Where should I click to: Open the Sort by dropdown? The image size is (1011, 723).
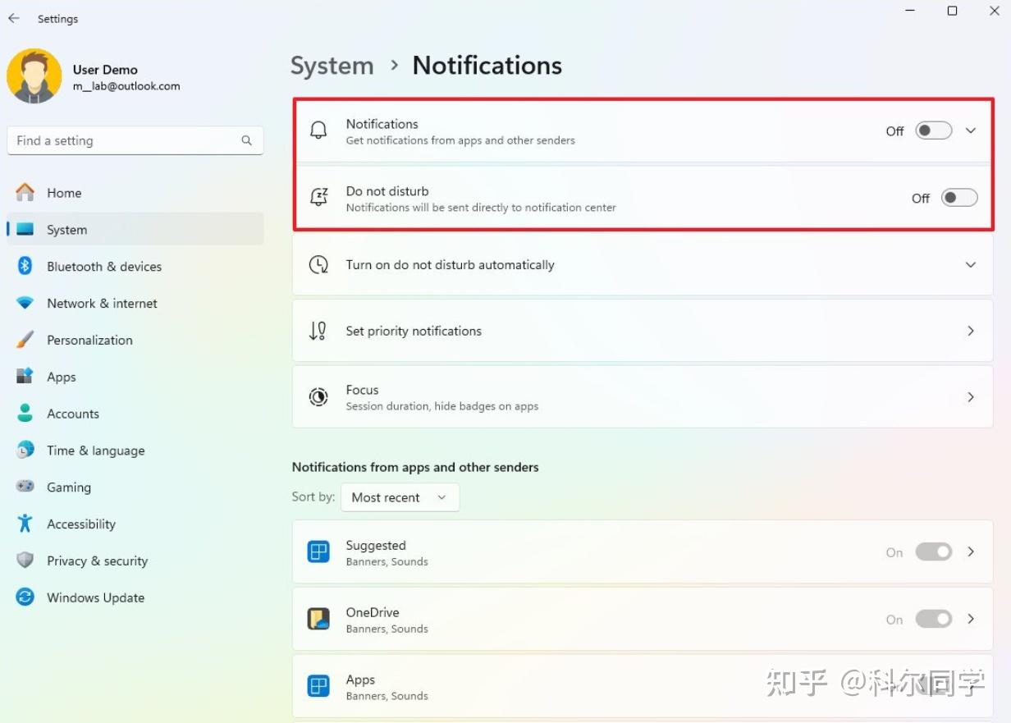400,496
